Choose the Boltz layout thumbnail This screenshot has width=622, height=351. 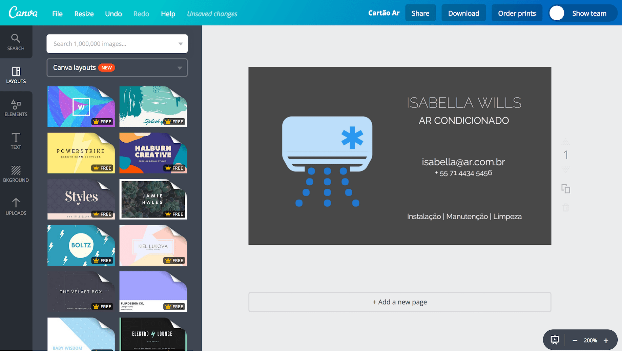[81, 246]
